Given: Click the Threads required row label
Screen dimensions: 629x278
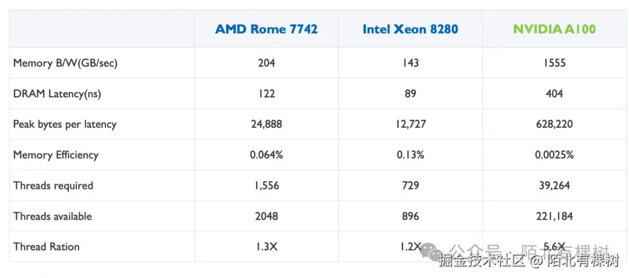Looking at the screenshot, I should [53, 186].
